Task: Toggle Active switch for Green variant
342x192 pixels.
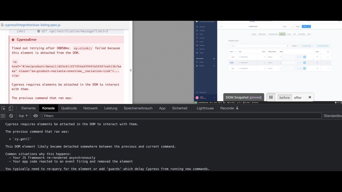Action: [317, 68]
